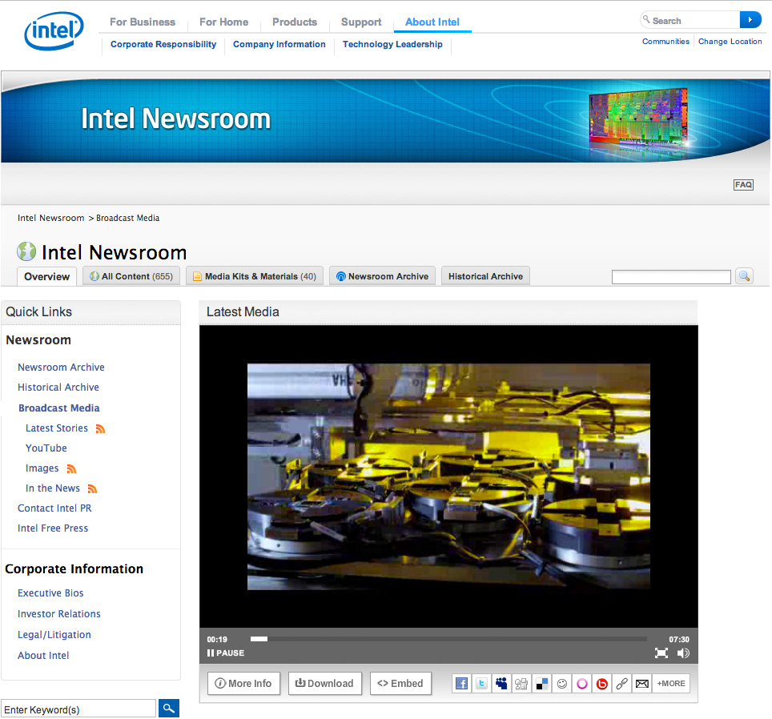Share the video on Twitter
This screenshot has width=772, height=719.
(x=481, y=684)
